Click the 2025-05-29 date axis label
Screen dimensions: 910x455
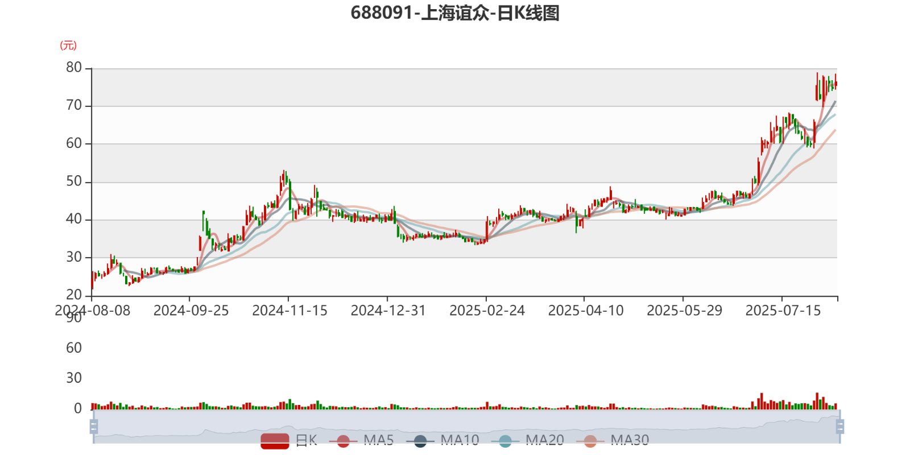[x=684, y=311]
